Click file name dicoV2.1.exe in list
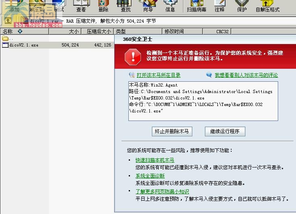The width and height of the screenshot is (296, 214). click(24, 45)
